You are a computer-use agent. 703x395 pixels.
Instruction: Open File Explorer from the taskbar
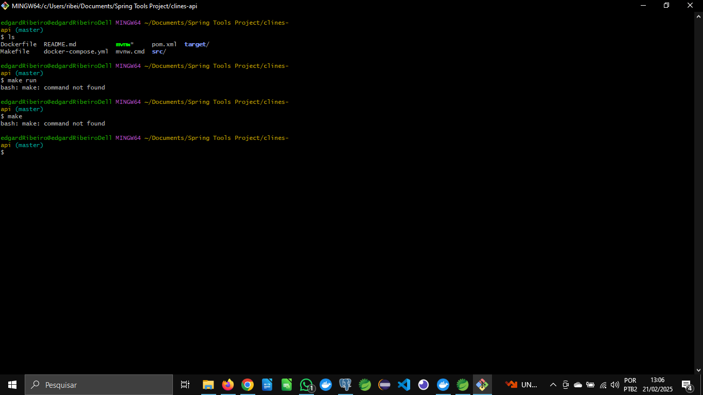click(x=208, y=385)
